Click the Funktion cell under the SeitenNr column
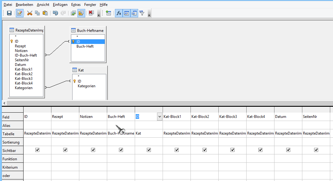The height and width of the screenshot is (181, 333). point(316,159)
